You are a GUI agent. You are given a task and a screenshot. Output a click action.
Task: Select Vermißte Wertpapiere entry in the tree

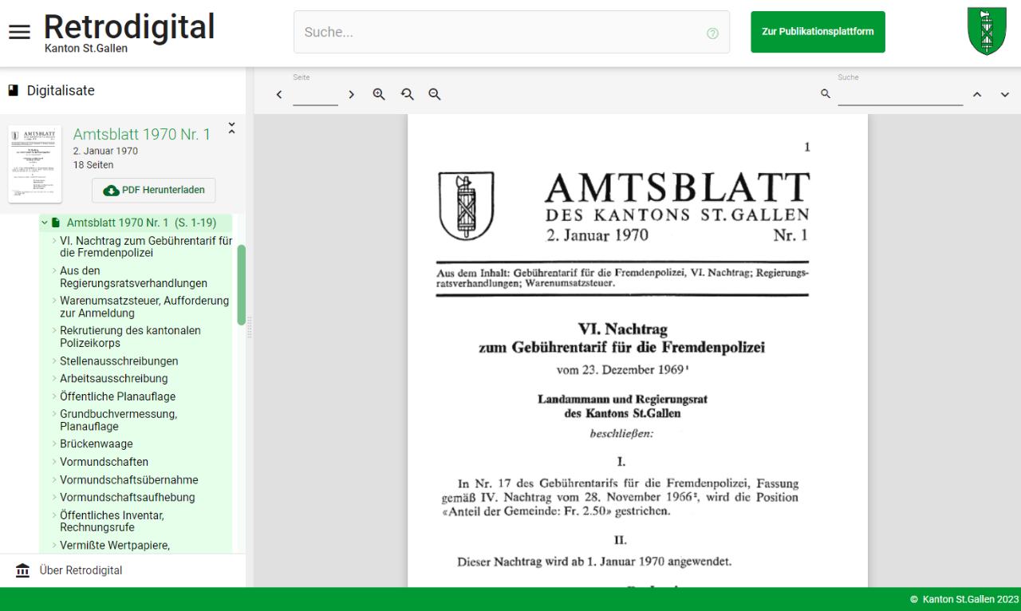(115, 546)
